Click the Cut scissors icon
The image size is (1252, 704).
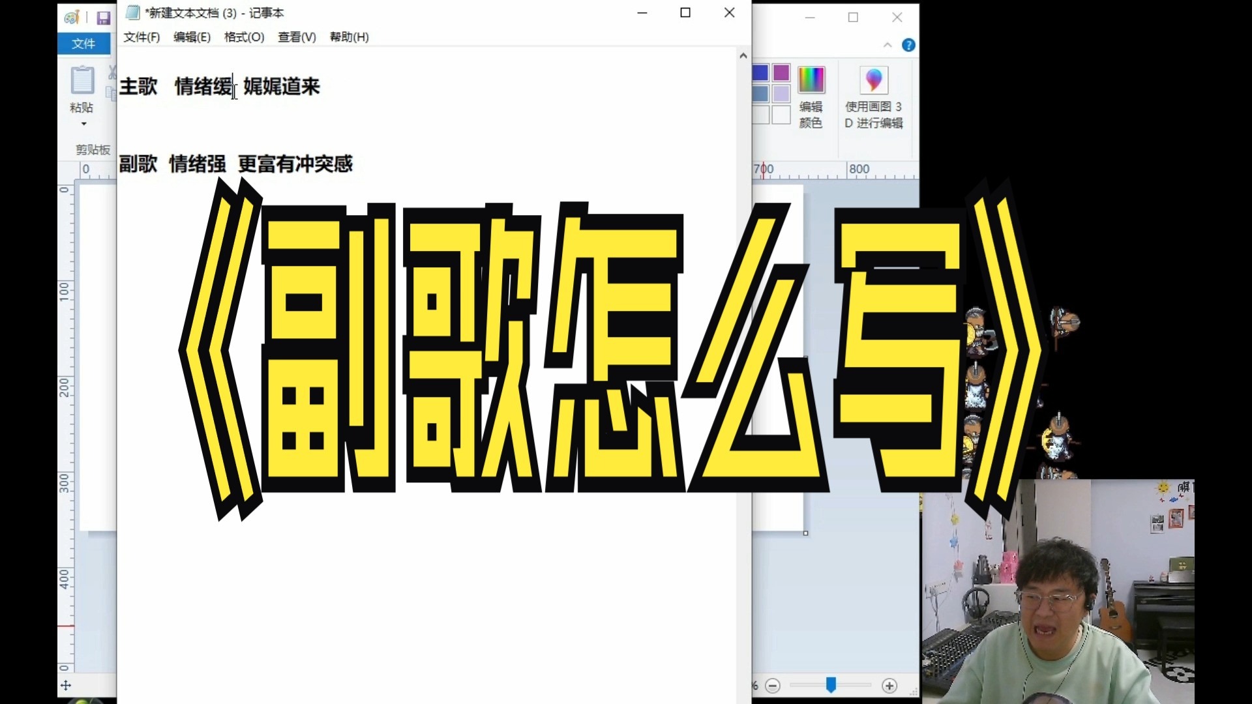coord(112,72)
